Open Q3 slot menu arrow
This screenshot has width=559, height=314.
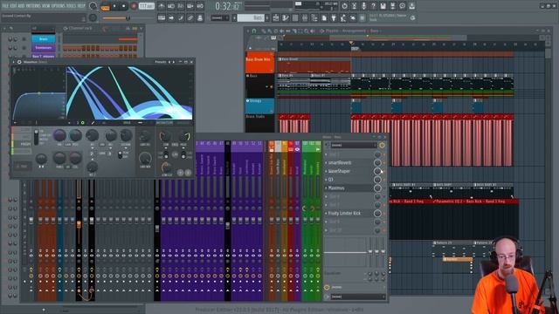(326, 180)
